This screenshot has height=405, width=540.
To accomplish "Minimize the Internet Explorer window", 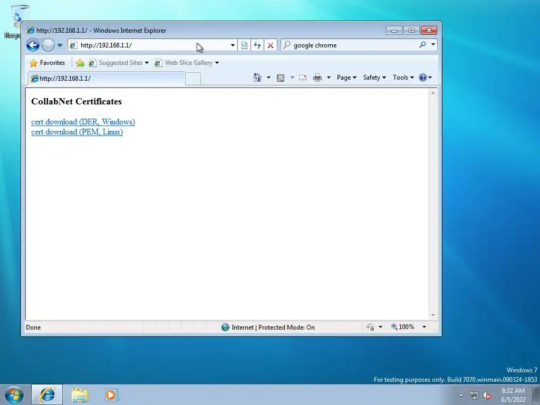I will (394, 30).
